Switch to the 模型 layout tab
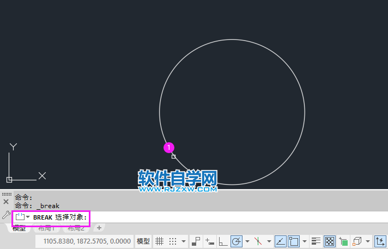The image size is (388, 249). click(19, 228)
